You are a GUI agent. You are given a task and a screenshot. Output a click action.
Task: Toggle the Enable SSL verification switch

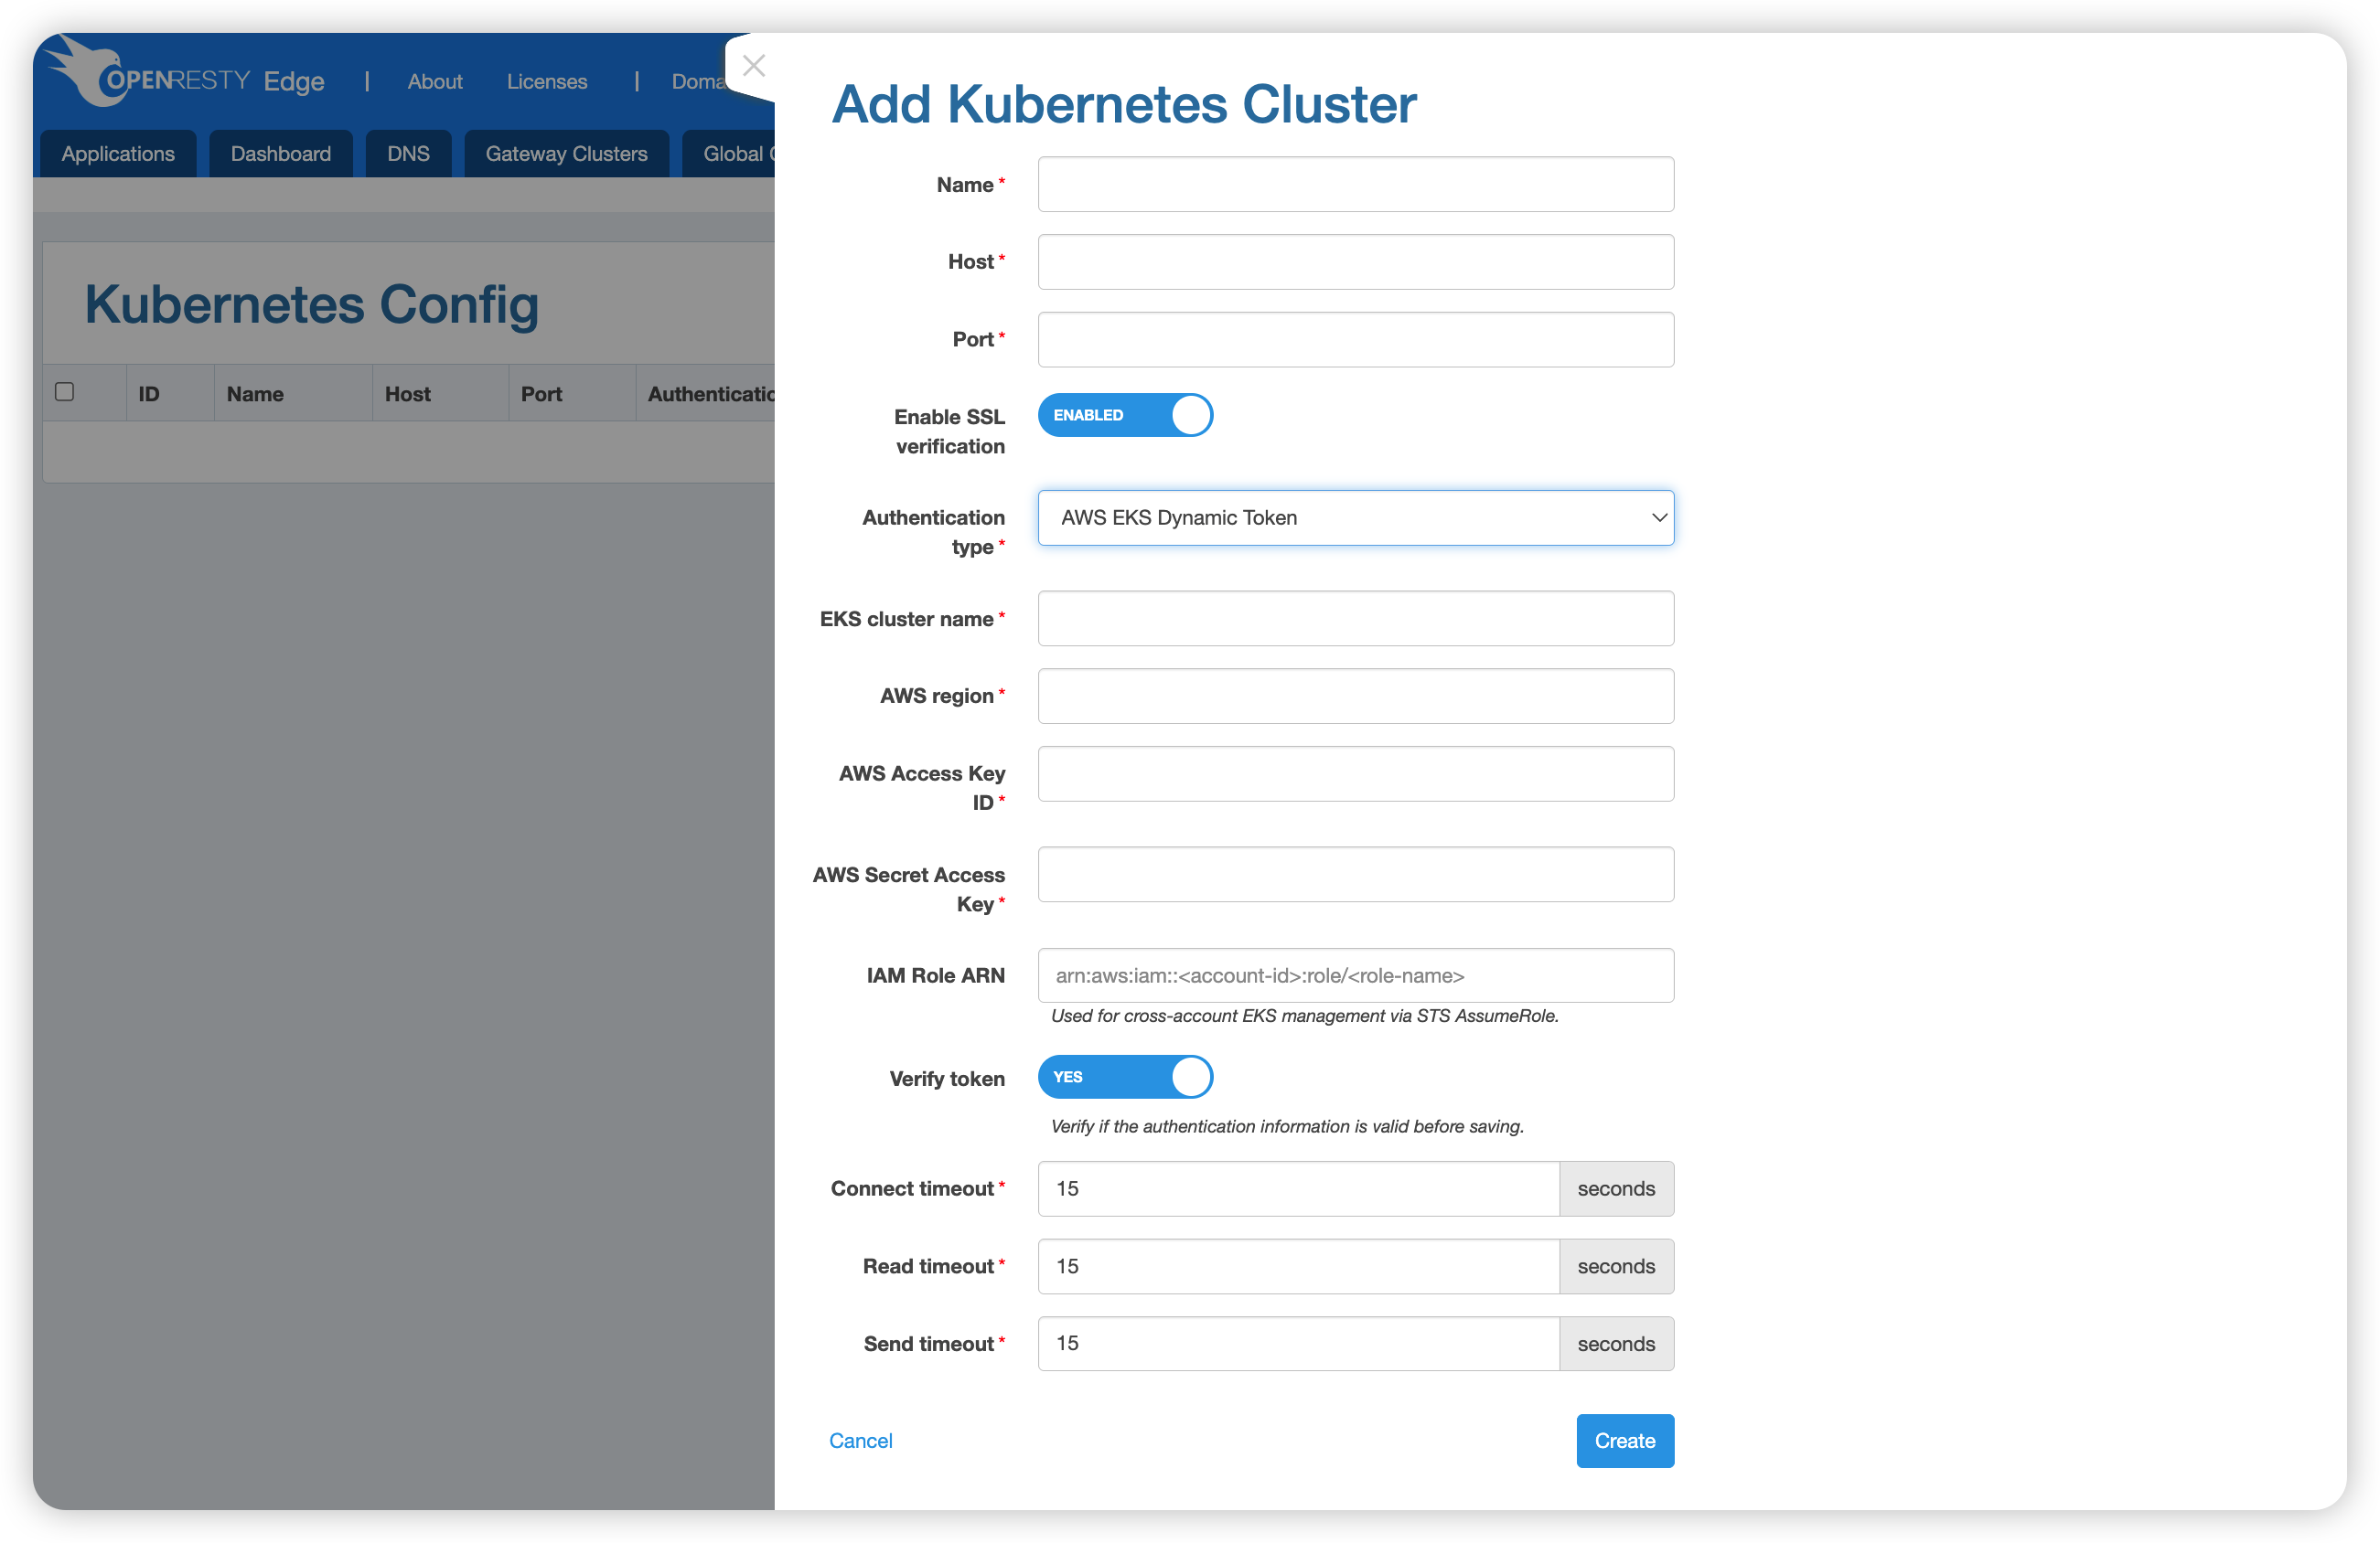(1124, 415)
